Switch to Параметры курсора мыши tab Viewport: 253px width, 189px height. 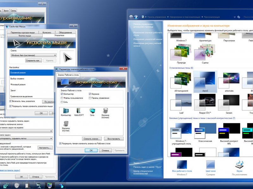click(x=23, y=32)
